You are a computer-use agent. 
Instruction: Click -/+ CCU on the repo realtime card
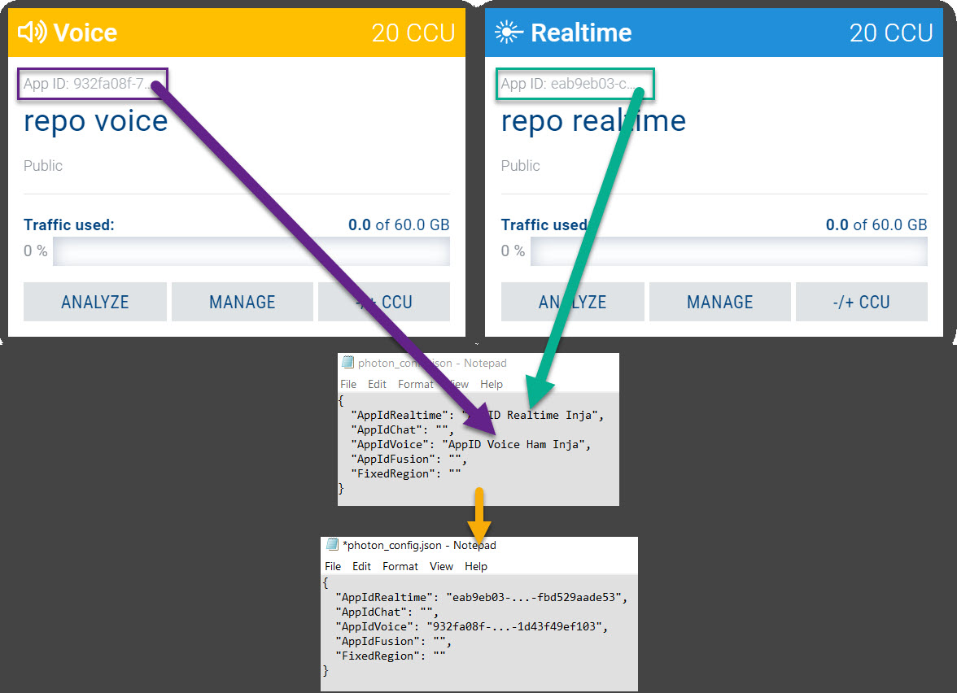coord(861,301)
